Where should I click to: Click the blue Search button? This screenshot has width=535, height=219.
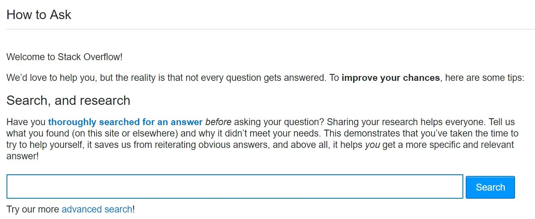(490, 187)
